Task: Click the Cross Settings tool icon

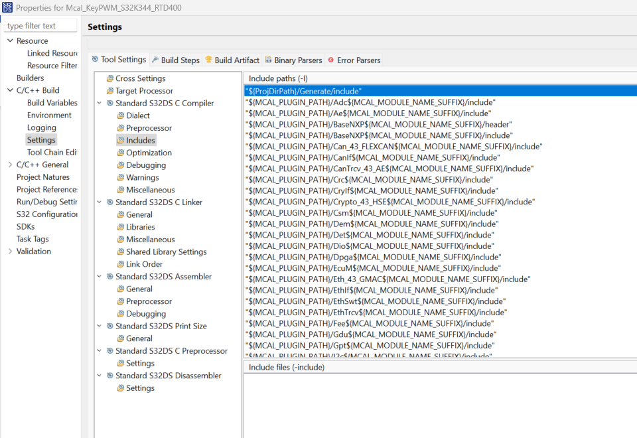Action: (109, 78)
